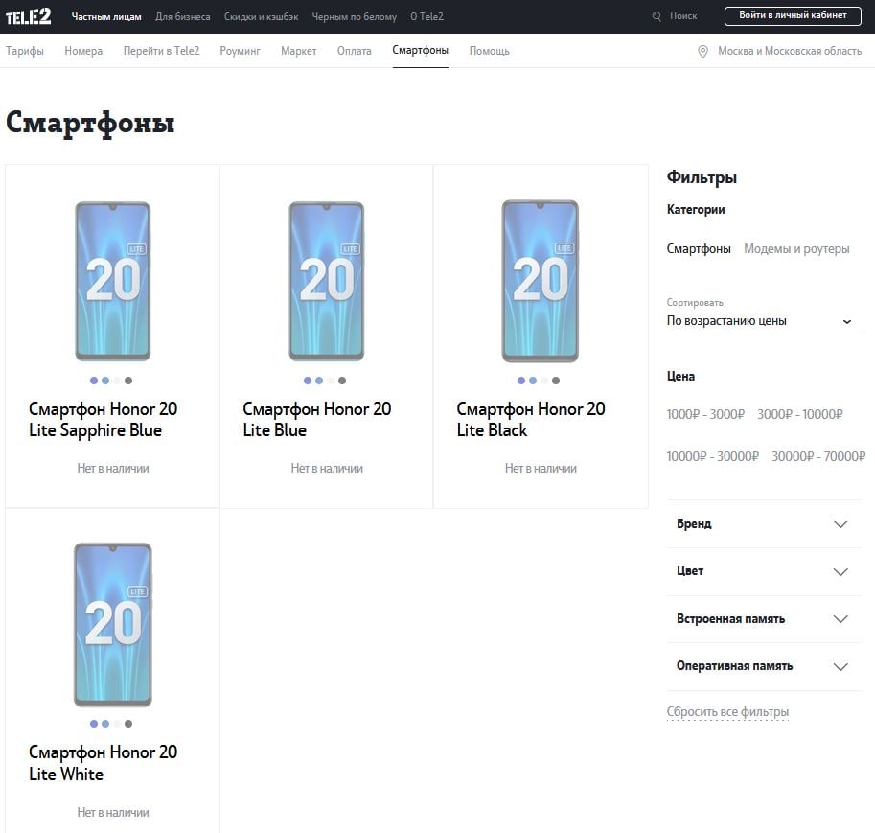The width and height of the screenshot is (875, 833).
Task: Pick dark gray color dot under Lite White phone
Action: tap(128, 724)
